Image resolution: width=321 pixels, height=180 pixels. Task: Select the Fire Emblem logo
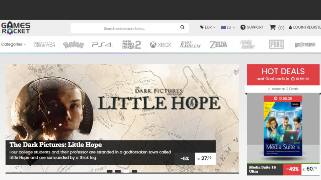tap(190, 45)
